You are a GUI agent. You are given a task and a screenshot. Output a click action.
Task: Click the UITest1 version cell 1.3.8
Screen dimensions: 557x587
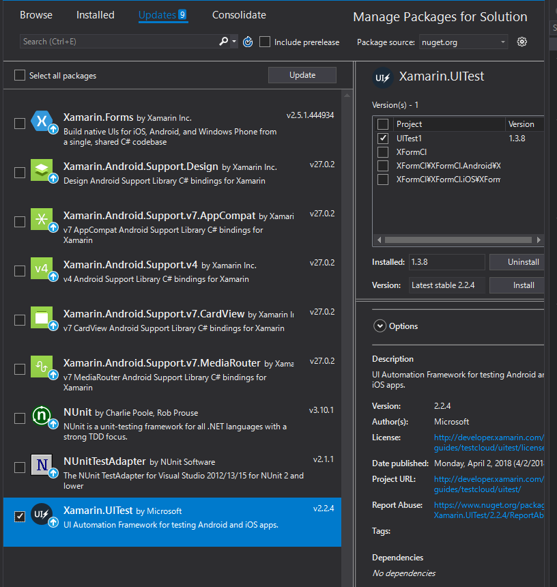[x=517, y=138]
